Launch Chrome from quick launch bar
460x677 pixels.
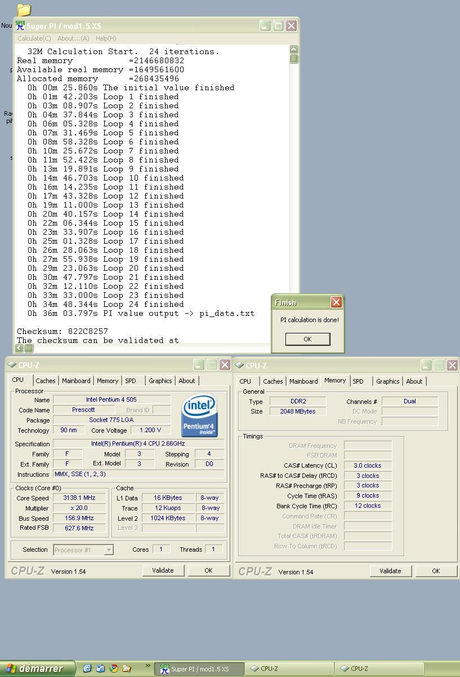coord(114,669)
